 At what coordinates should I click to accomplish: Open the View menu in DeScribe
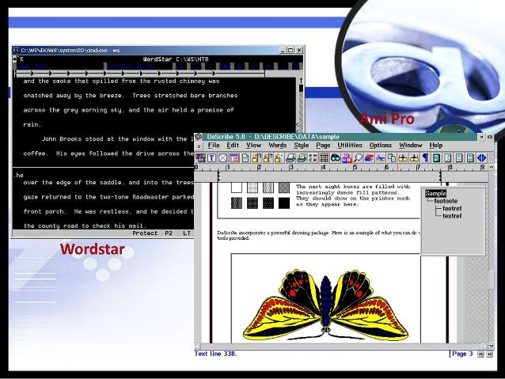(x=253, y=146)
